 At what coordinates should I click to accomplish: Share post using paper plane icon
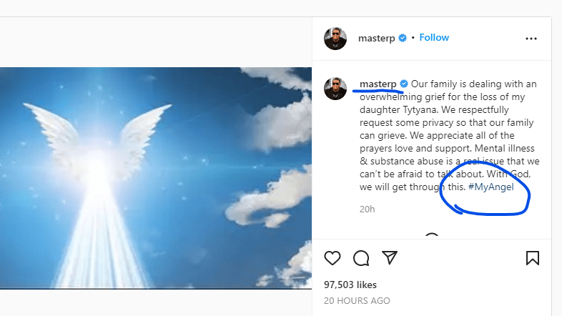coord(389,257)
